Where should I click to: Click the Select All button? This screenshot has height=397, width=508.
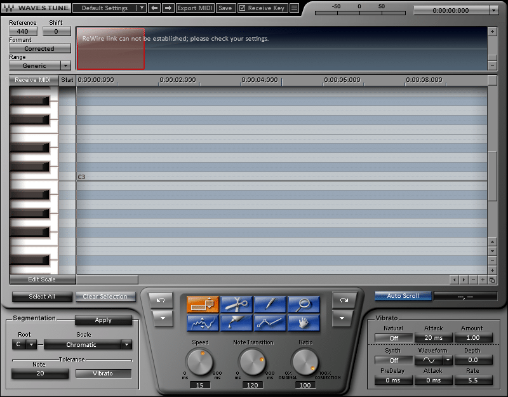click(x=42, y=297)
